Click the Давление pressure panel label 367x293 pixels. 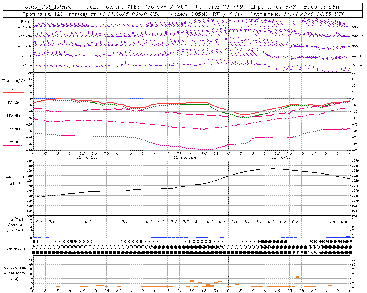(x=15, y=177)
